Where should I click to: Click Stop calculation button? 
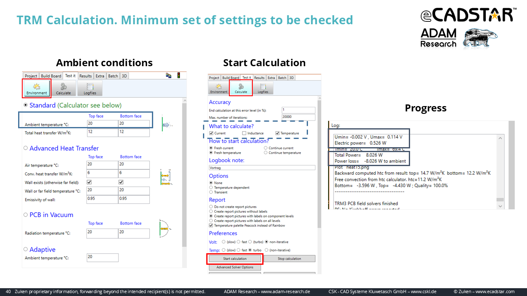coord(289,259)
